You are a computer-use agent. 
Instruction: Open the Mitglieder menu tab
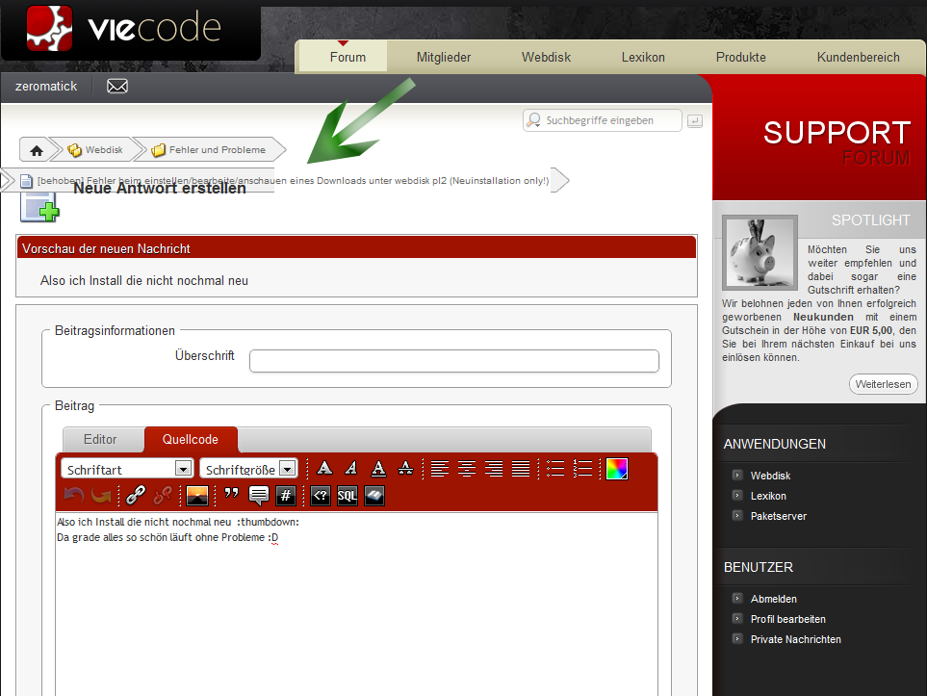pyautogui.click(x=444, y=57)
